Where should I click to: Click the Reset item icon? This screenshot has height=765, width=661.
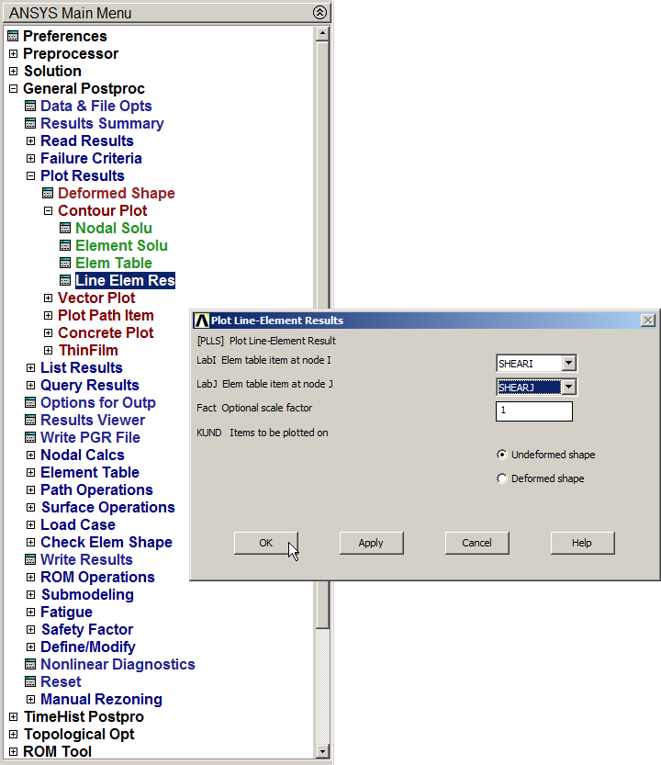click(30, 682)
